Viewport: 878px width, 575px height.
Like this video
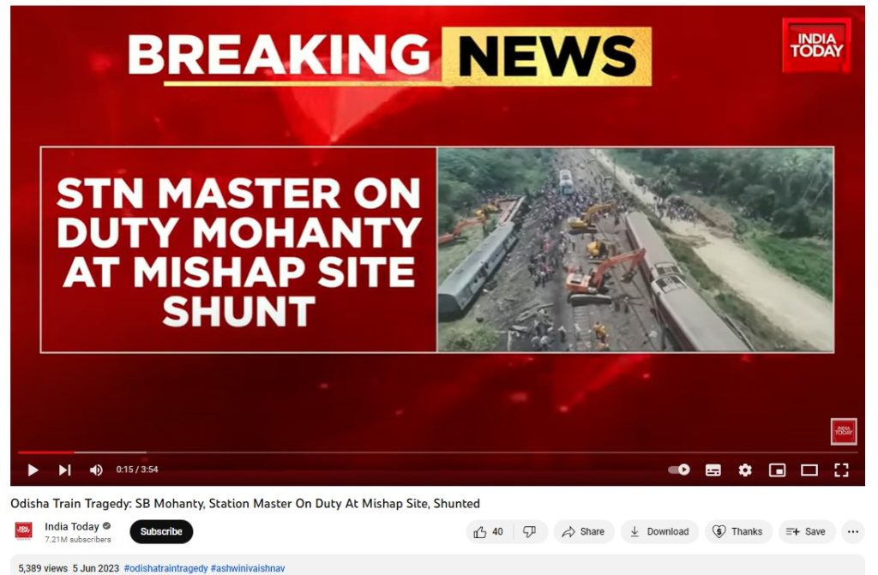(x=488, y=532)
